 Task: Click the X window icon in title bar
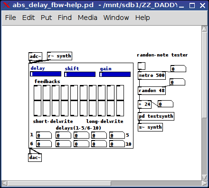pos(6,5)
